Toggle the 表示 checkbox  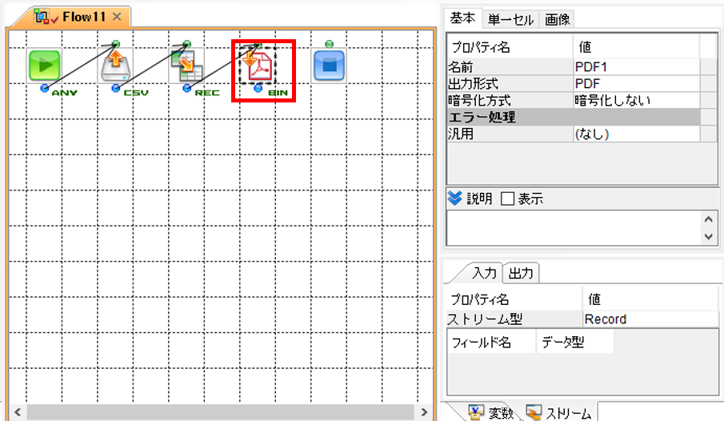pyautogui.click(x=507, y=198)
